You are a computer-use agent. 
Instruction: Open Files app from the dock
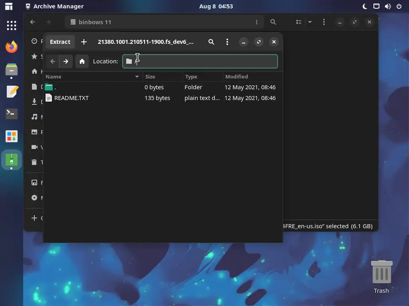(12, 70)
